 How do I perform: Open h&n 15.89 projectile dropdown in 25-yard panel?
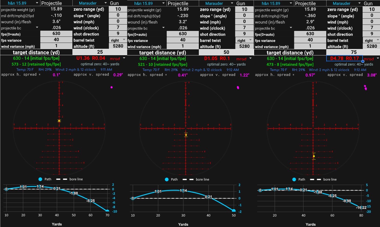37,3
